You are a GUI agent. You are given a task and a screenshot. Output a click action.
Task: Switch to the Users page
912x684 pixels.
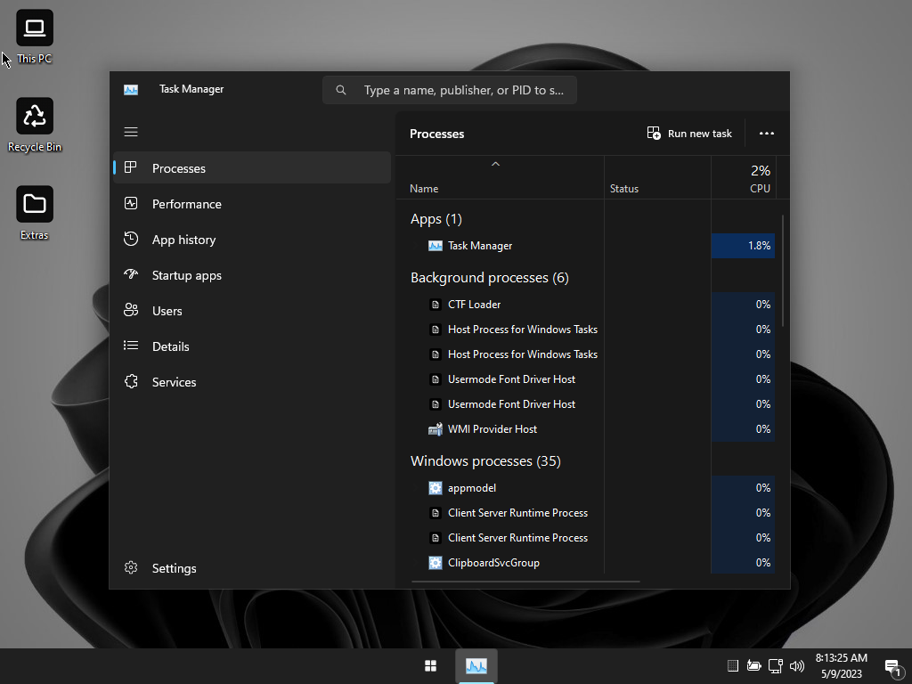coord(252,310)
